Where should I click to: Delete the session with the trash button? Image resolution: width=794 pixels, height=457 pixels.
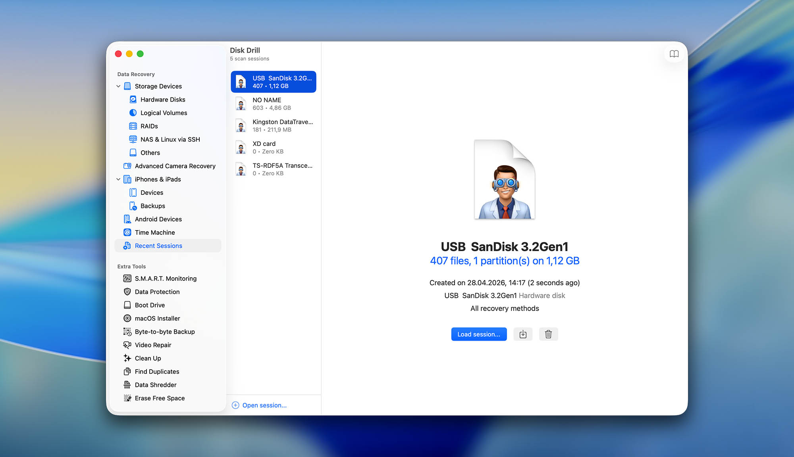click(548, 334)
